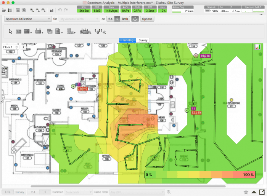The image size is (267, 196).
Task: Select the access point placement tool
Action: pyautogui.click(x=38, y=31)
